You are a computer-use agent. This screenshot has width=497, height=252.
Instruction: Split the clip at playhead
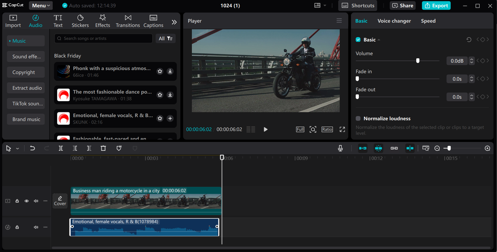click(x=61, y=148)
